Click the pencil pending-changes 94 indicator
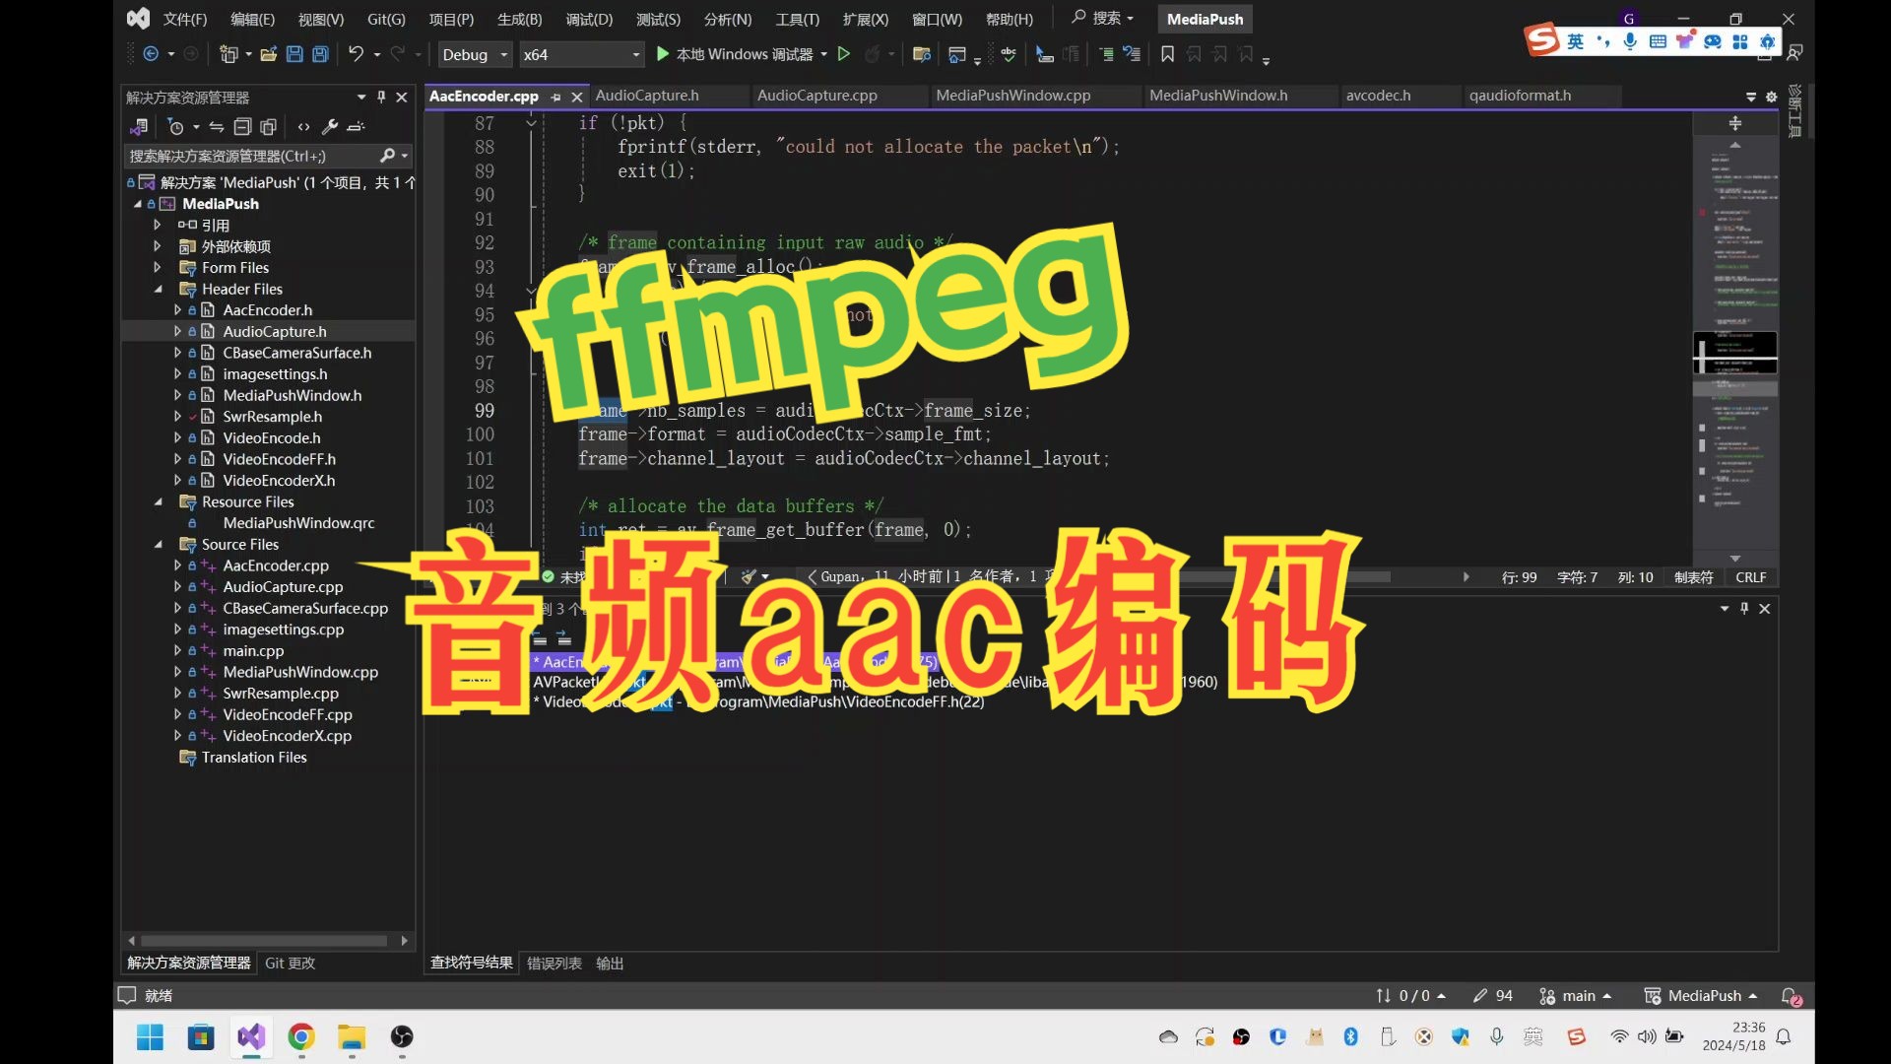1891x1064 pixels. tap(1492, 996)
